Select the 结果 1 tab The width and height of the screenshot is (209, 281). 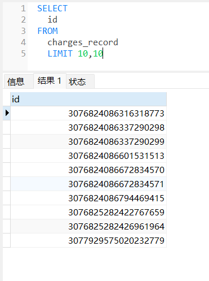50,81
